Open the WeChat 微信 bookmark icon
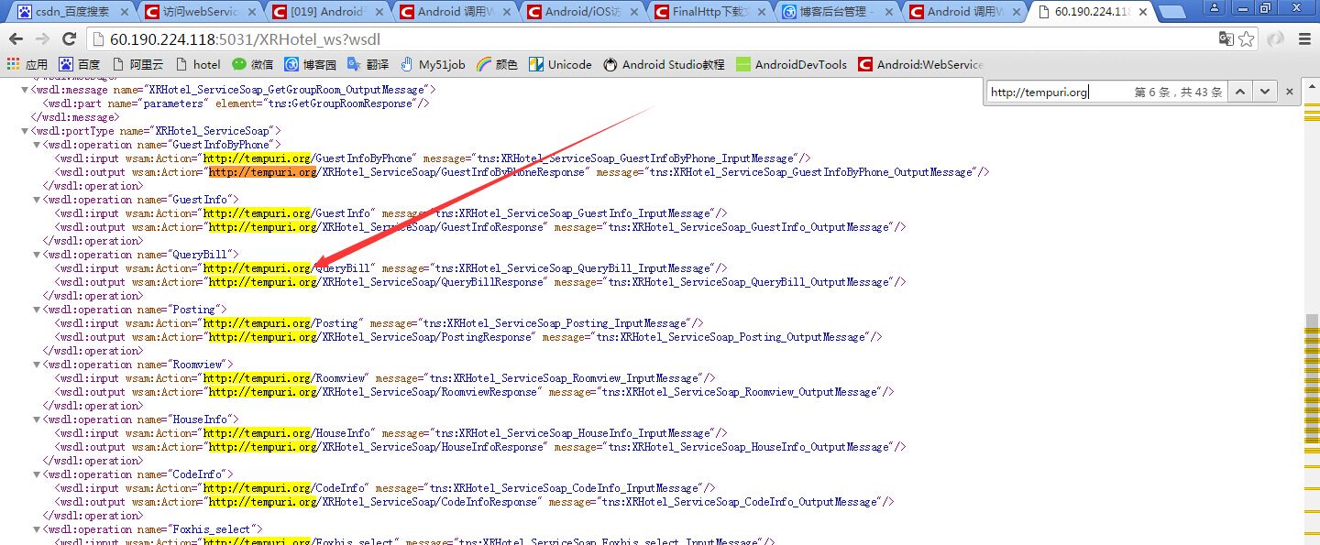 (238, 64)
